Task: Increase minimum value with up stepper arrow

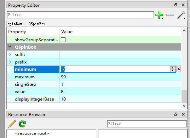Action: 173,68
